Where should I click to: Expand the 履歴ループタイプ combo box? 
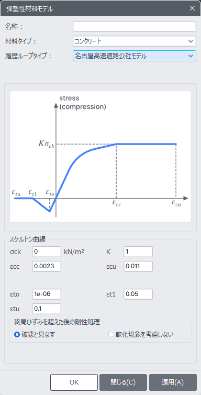[135, 56]
